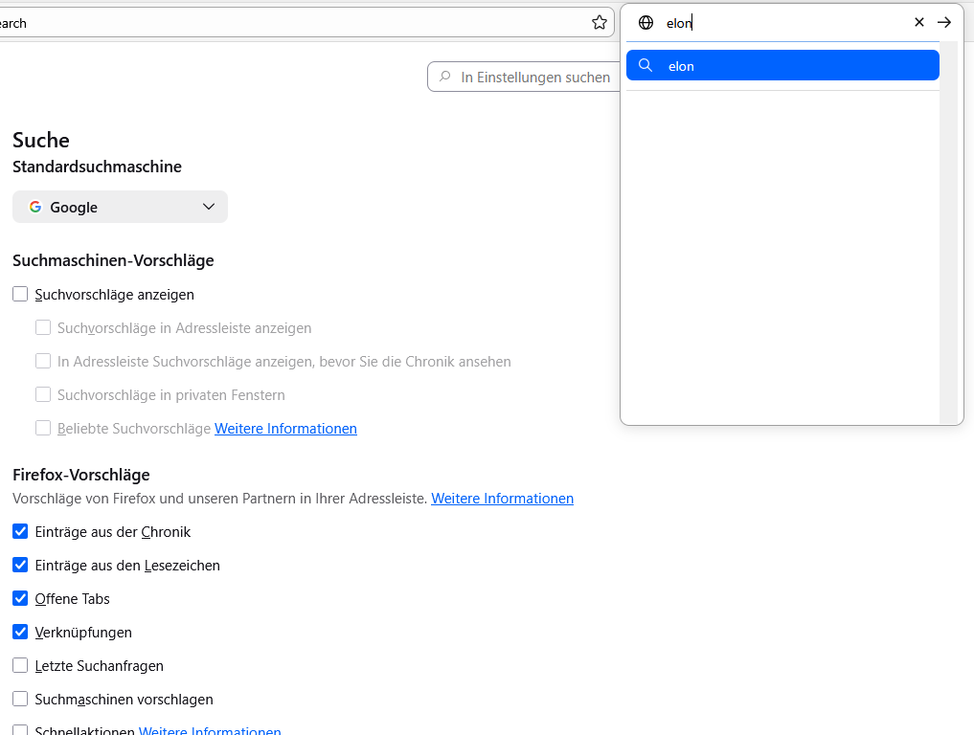Enable Letzte Suchanfragen checkbox
The height and width of the screenshot is (735, 974).
point(20,666)
